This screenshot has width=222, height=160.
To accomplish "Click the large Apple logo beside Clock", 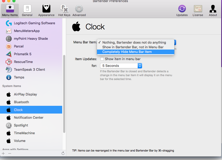I will [x=76, y=27].
